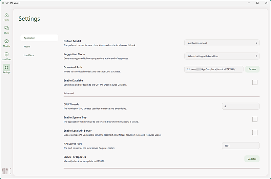This screenshot has width=271, height=179.
Task: Focus the API Server Port field
Action: 241,146
